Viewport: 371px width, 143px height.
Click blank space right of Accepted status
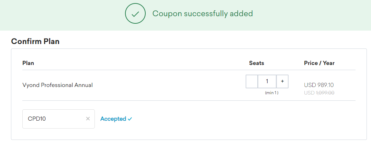[x=223, y=119]
